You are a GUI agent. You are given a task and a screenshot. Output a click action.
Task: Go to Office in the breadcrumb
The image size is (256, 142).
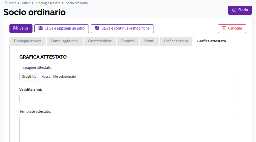(26, 3)
